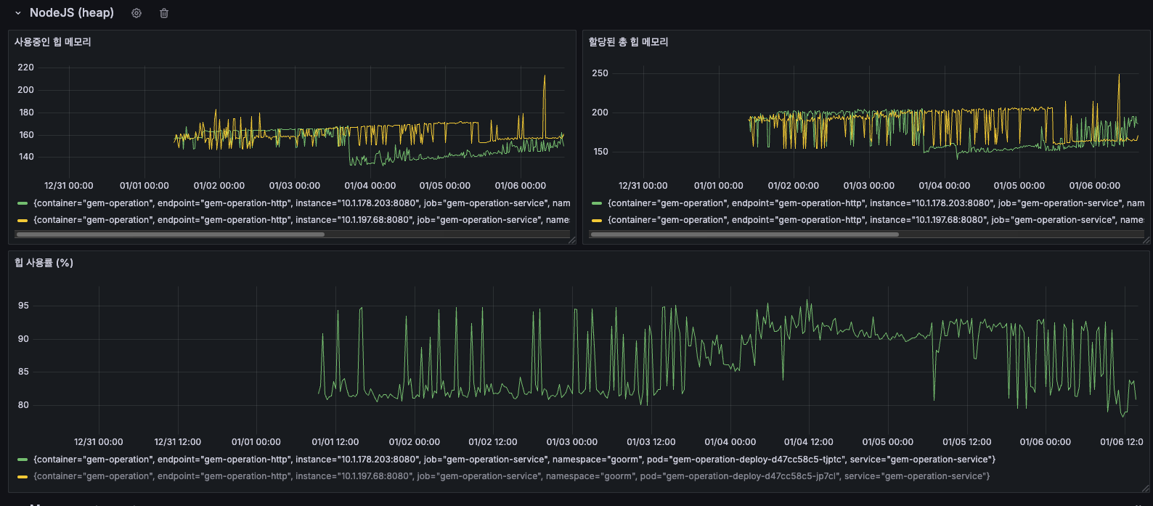Viewport: 1153px width, 506px height.
Task: Open the 사용중인 힙 메모리 panel title menu
Action: tap(53, 42)
